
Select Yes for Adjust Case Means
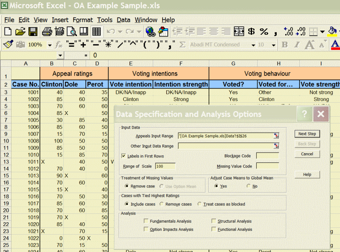tap(216, 186)
